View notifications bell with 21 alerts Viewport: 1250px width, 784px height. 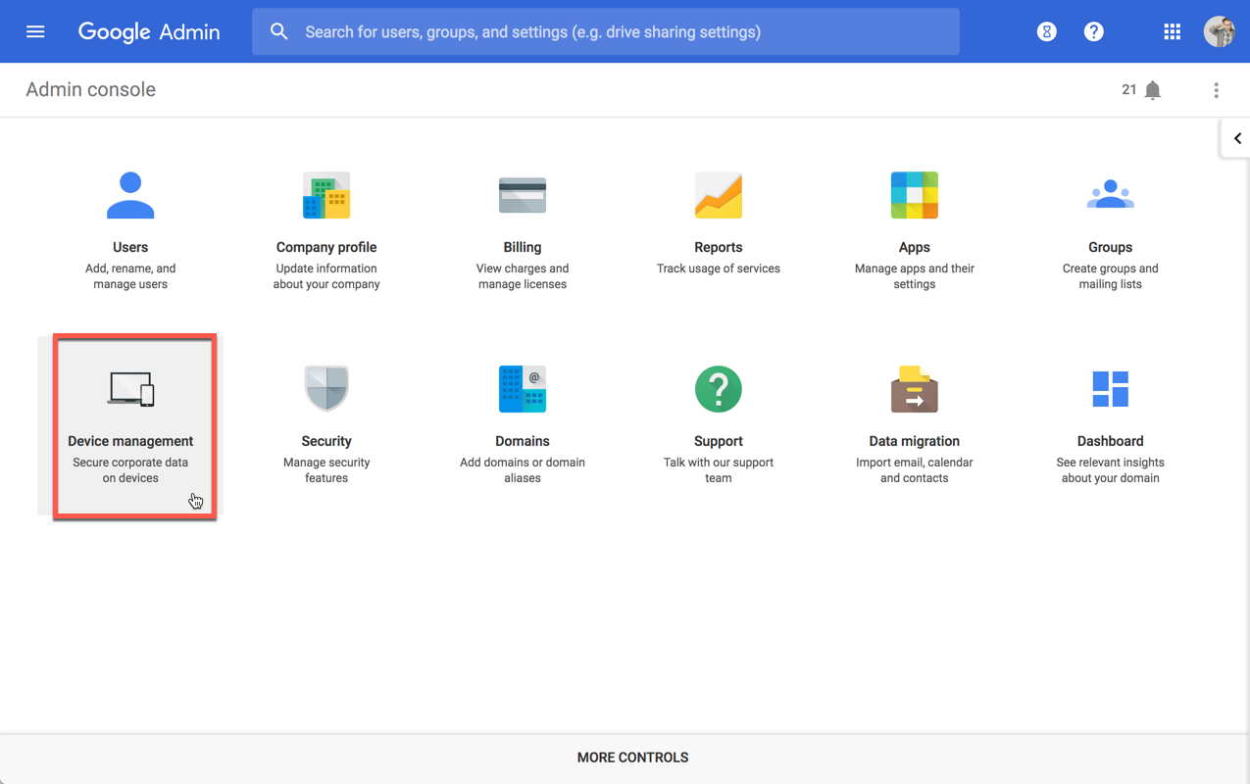pos(1152,90)
